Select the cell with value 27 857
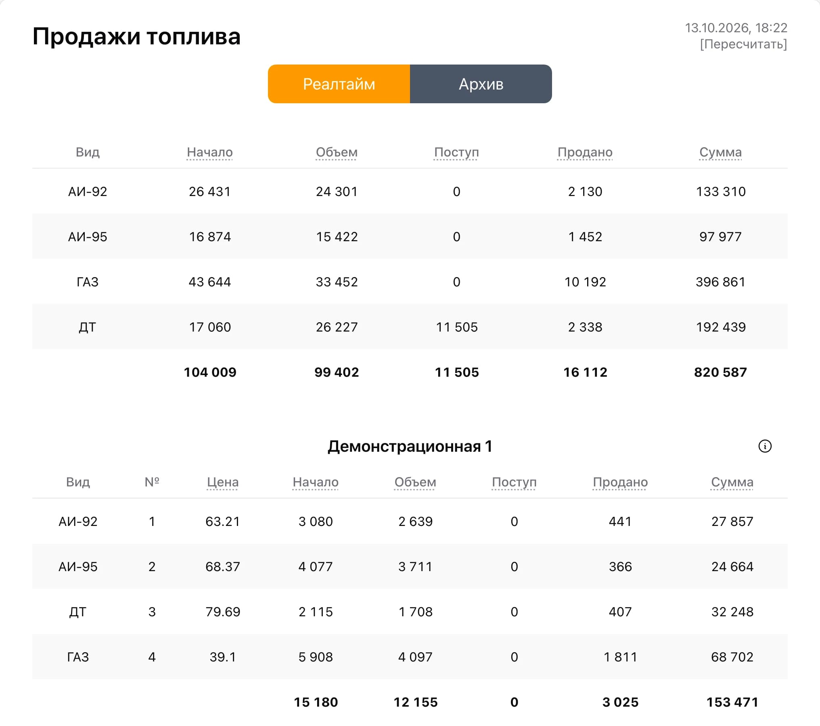This screenshot has width=820, height=726. pos(732,522)
